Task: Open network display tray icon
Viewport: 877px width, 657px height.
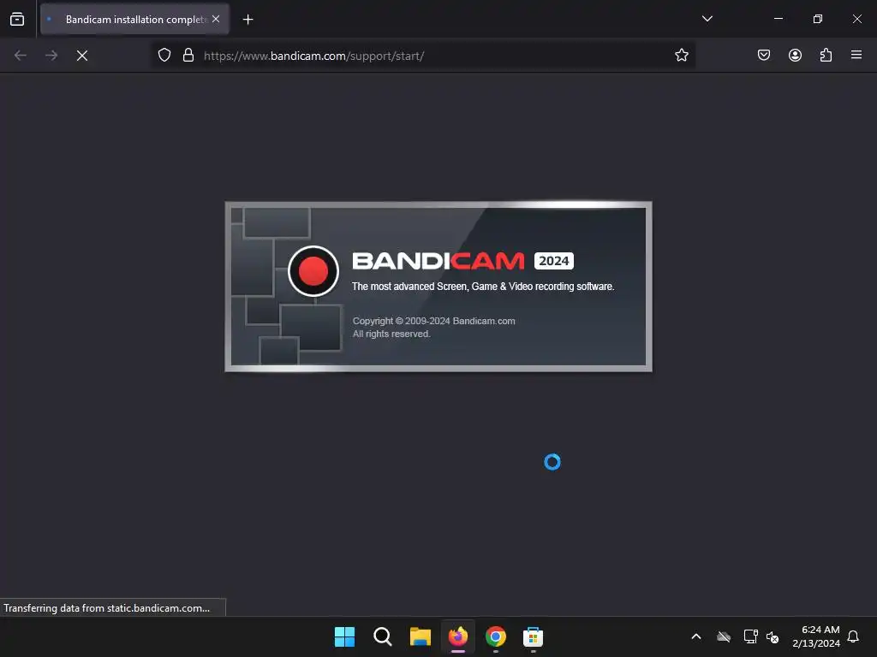Action: click(750, 636)
